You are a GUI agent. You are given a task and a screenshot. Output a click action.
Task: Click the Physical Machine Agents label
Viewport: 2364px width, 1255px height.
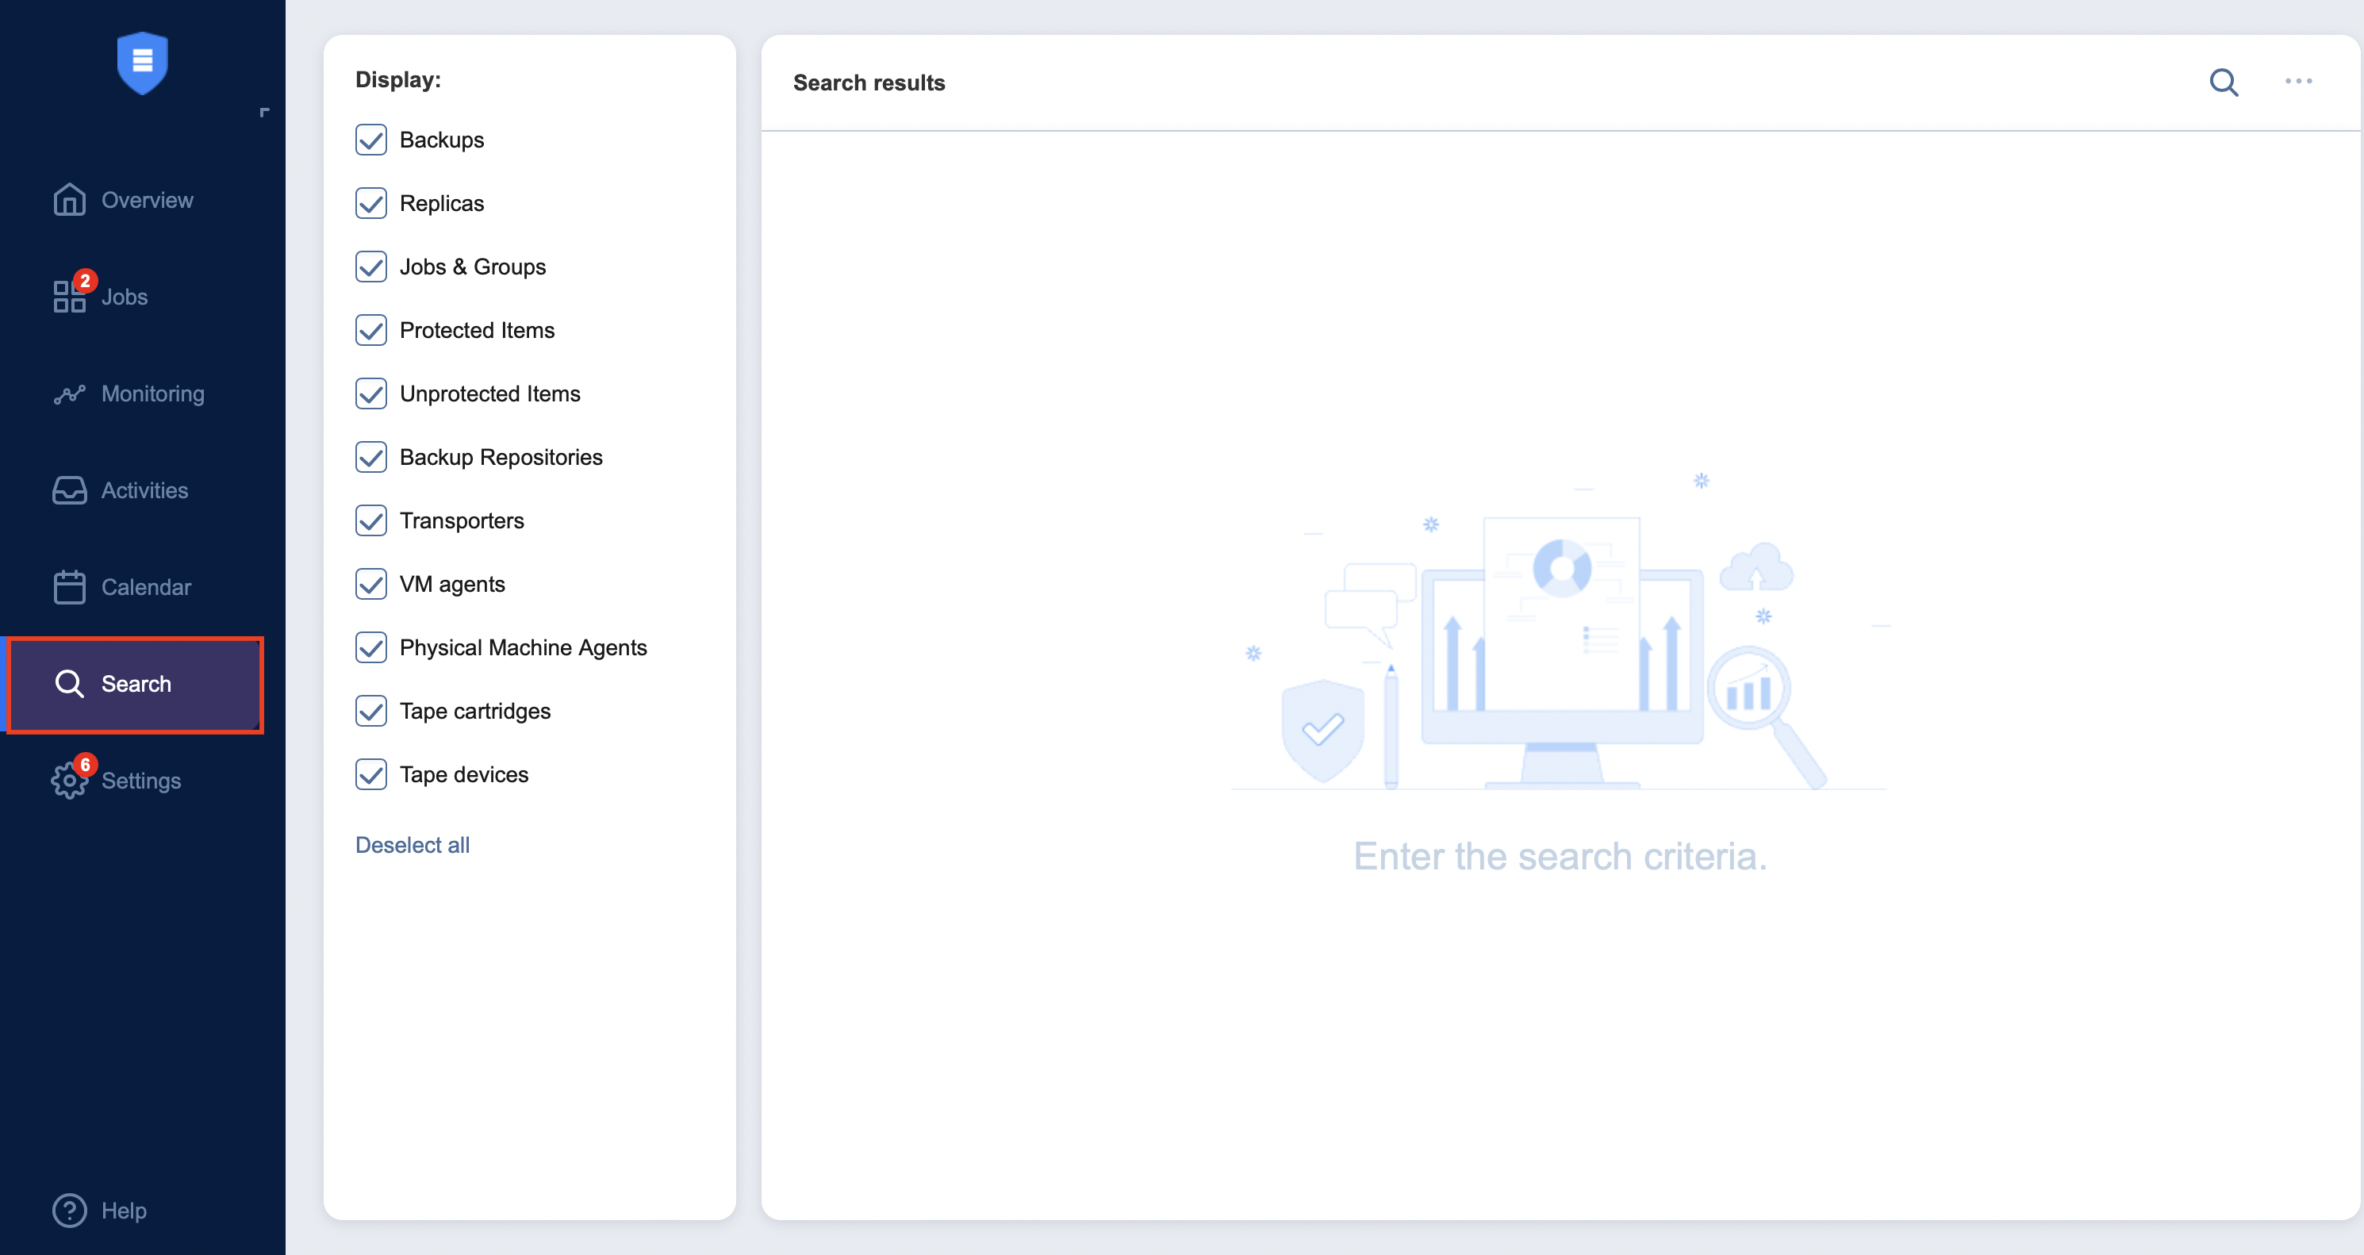tap(523, 647)
